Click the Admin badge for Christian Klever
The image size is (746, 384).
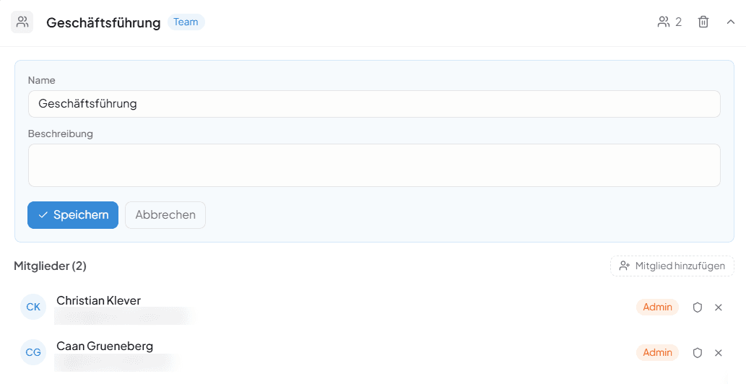(x=657, y=307)
